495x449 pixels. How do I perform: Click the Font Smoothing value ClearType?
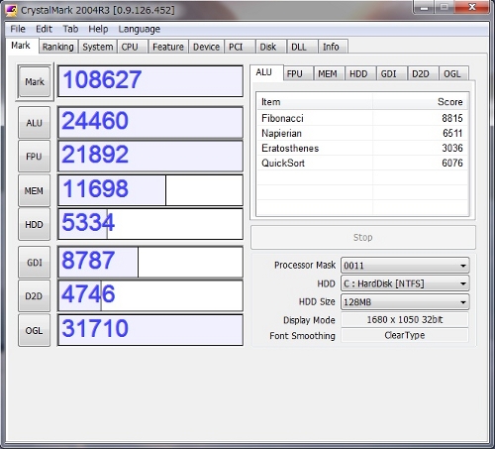405,335
